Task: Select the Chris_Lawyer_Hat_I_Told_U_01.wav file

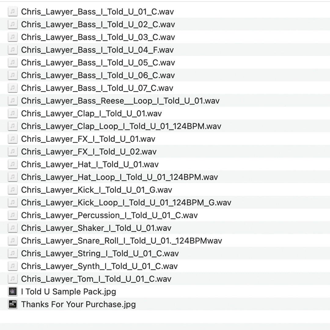Action: pos(90,164)
